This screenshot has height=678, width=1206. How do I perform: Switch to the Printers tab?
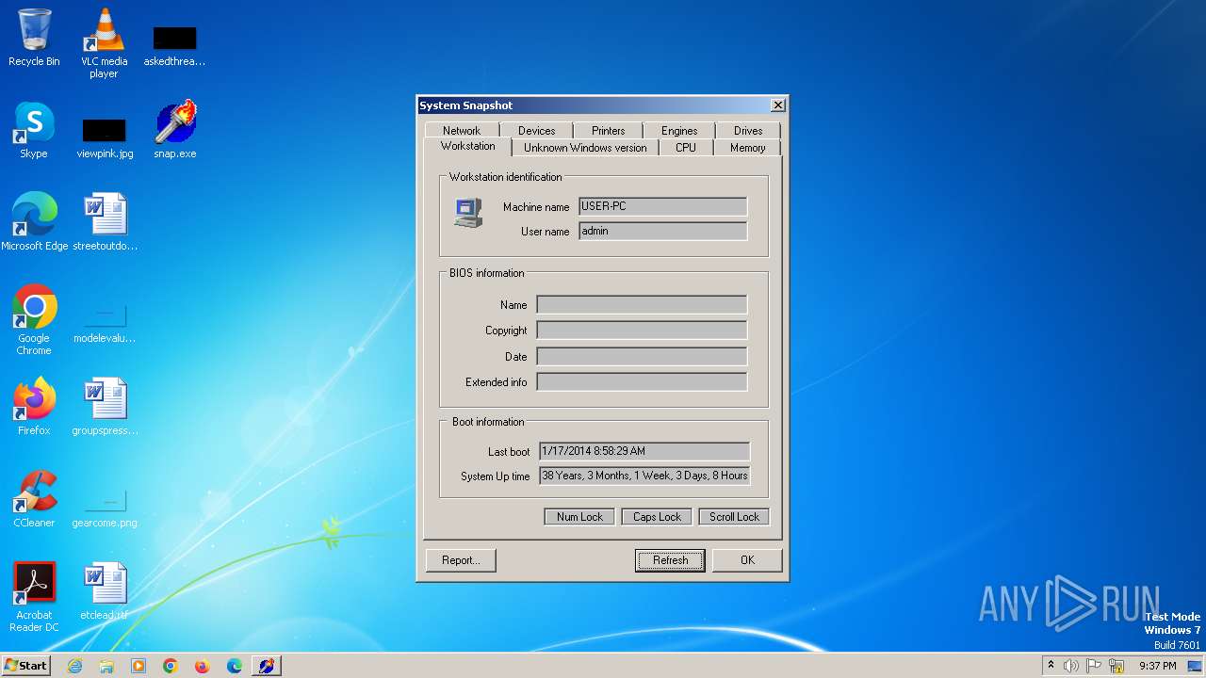pyautogui.click(x=608, y=131)
